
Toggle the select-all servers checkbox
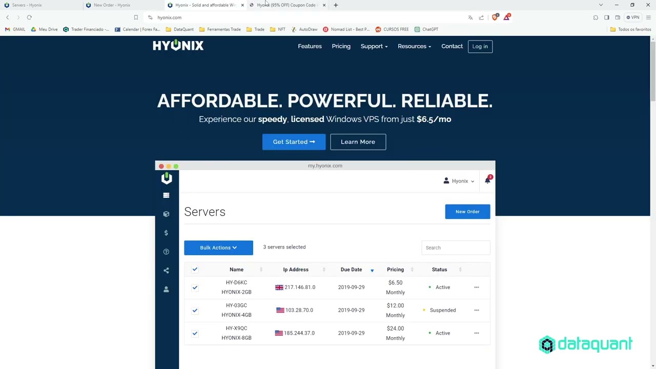point(195,269)
